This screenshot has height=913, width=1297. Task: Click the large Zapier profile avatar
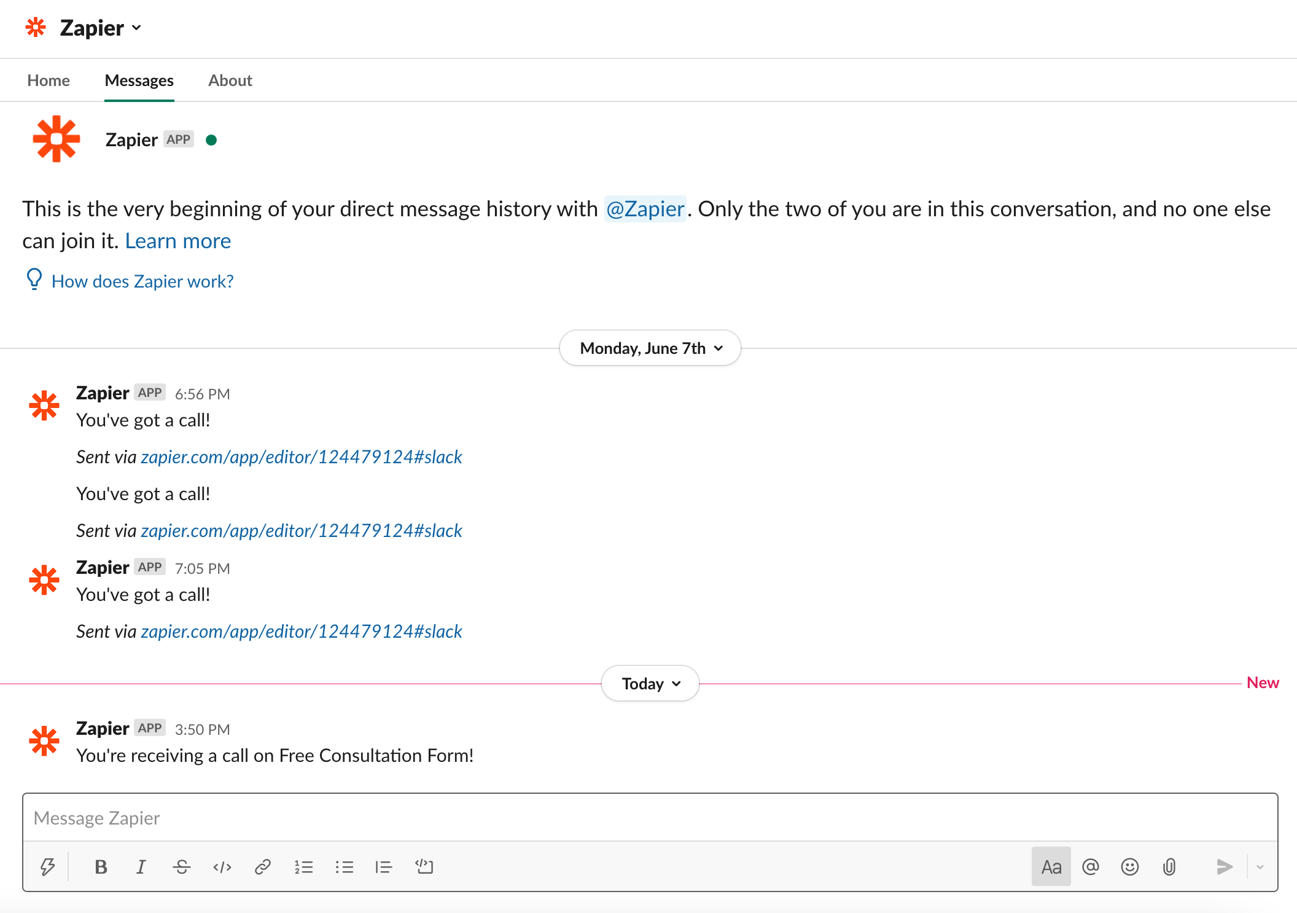pyautogui.click(x=56, y=139)
